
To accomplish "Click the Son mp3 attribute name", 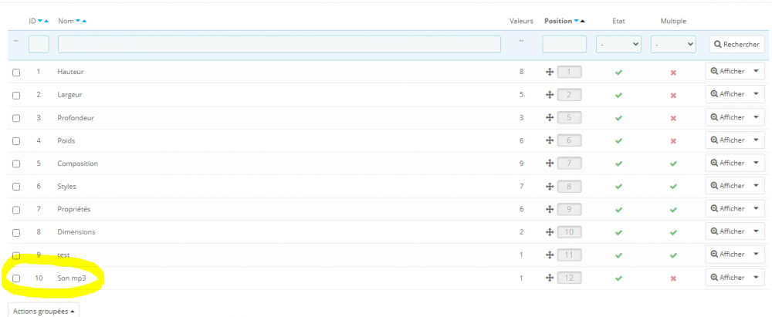I will [72, 278].
